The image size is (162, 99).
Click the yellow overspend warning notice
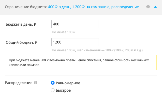click(81, 62)
